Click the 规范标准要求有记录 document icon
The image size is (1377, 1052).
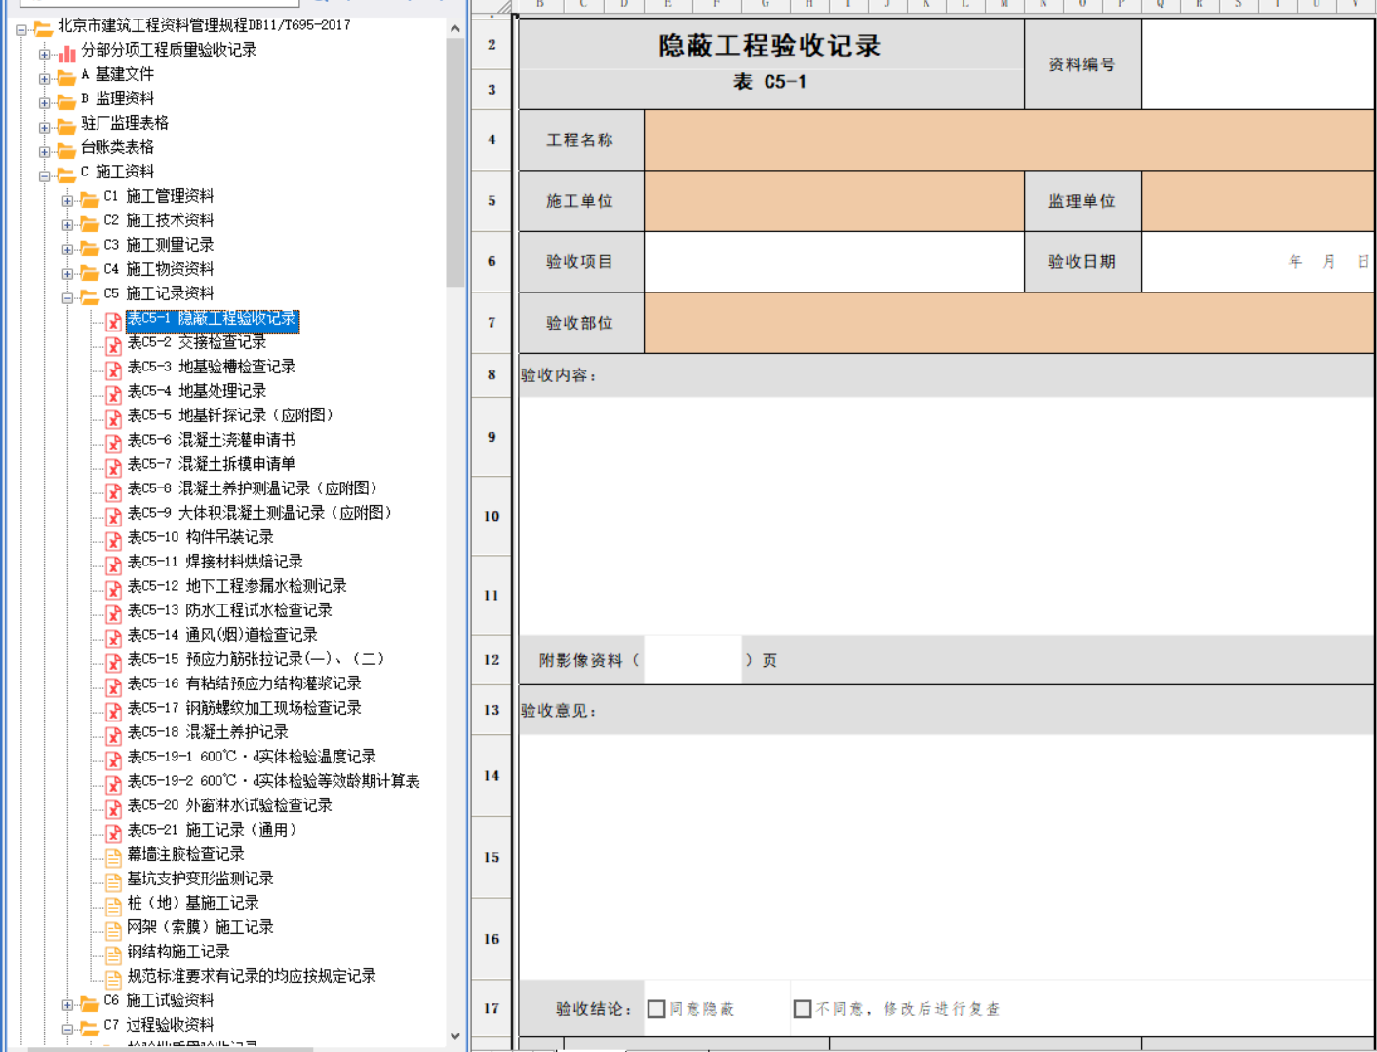[114, 979]
